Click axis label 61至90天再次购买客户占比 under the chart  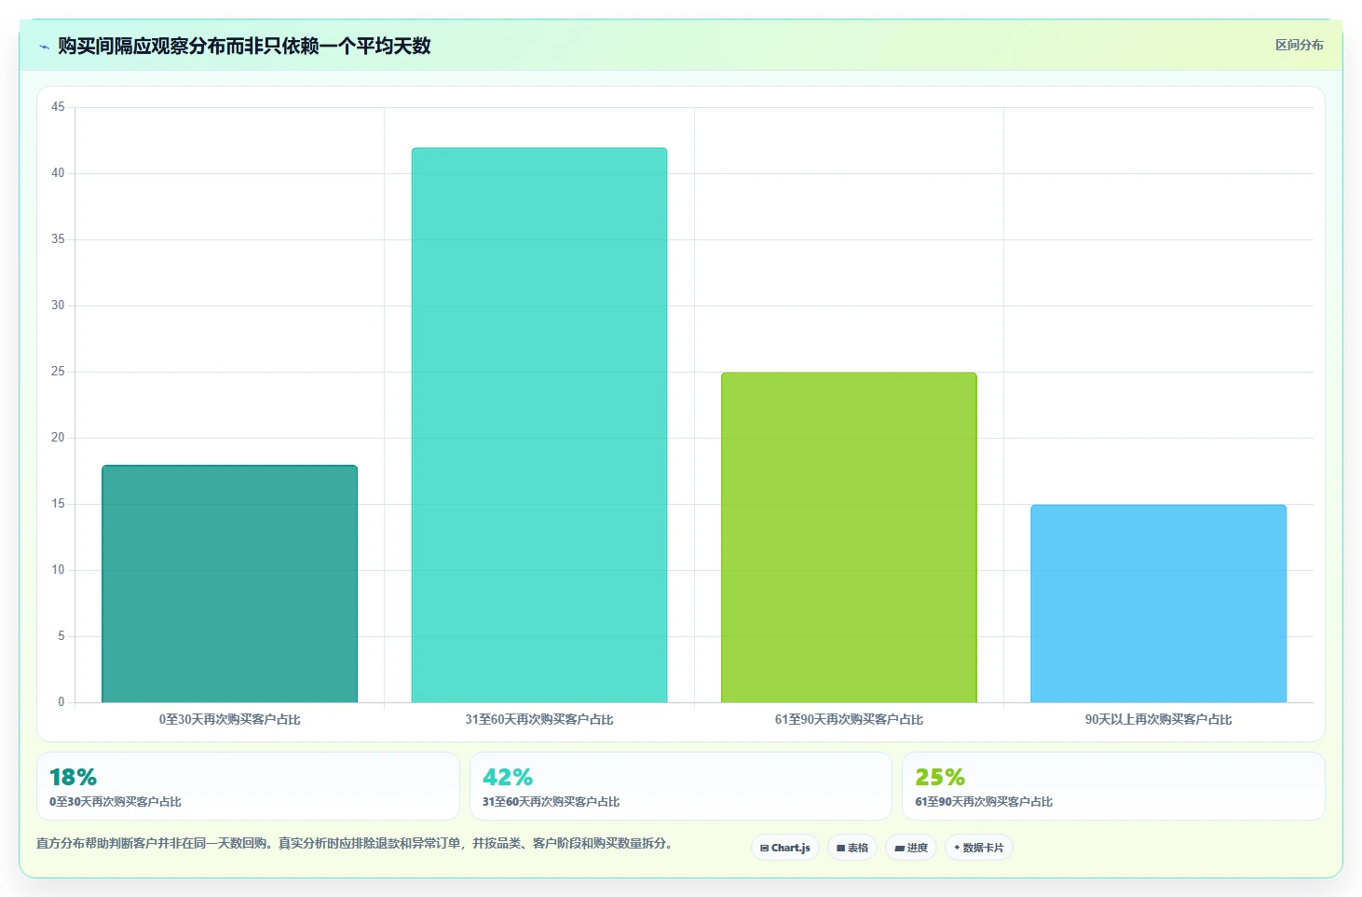849,719
